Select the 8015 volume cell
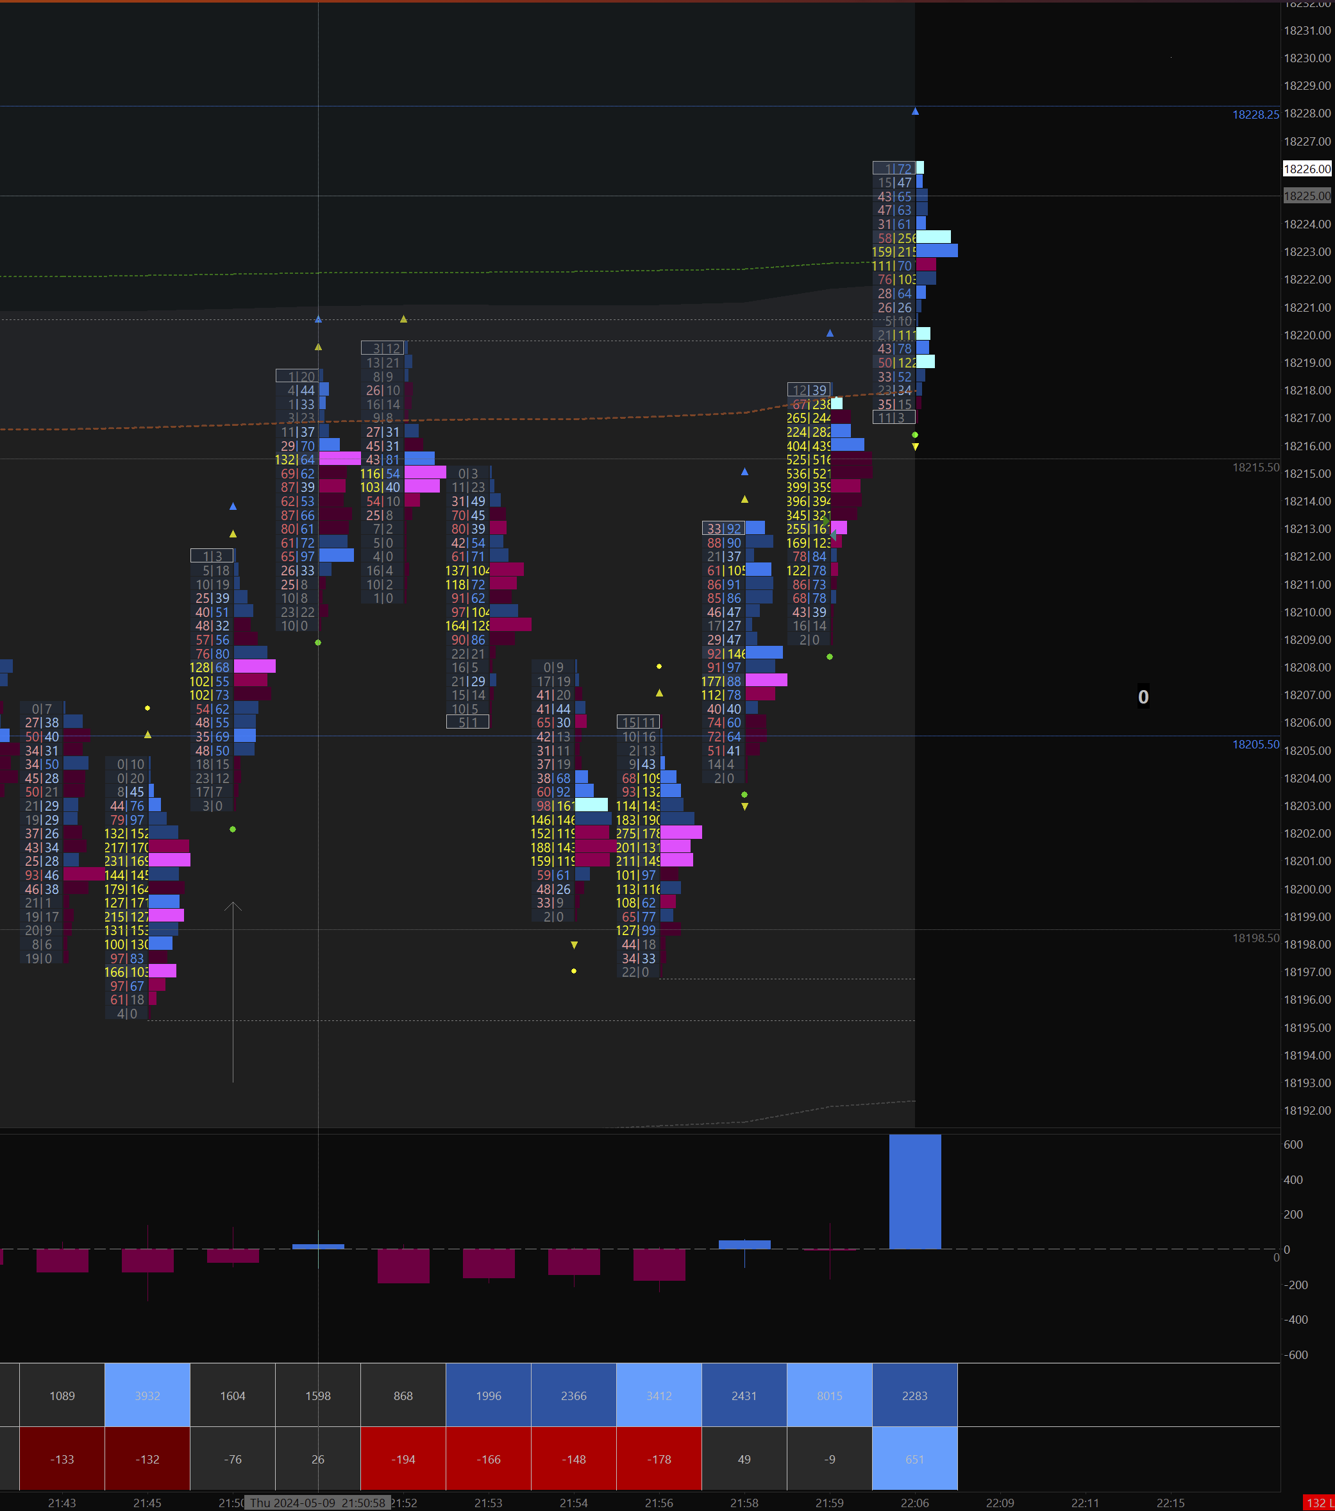Image resolution: width=1335 pixels, height=1511 pixels. click(x=829, y=1396)
